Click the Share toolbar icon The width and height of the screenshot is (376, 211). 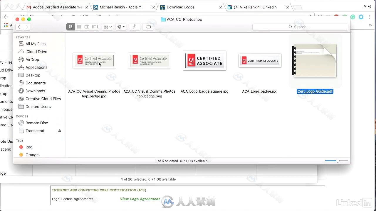tap(135, 27)
